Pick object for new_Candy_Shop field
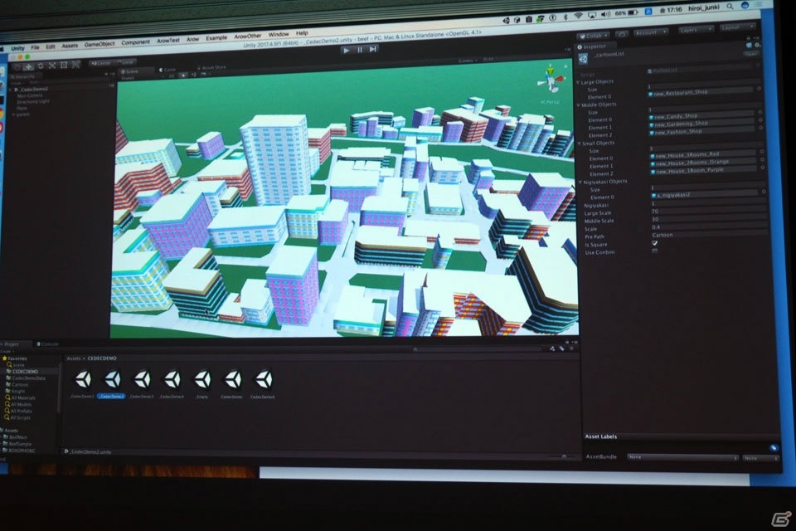Viewport: 796px width, 531px height. (x=760, y=112)
